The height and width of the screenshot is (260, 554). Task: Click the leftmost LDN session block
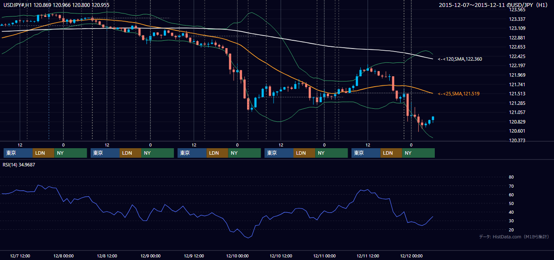click(44, 153)
